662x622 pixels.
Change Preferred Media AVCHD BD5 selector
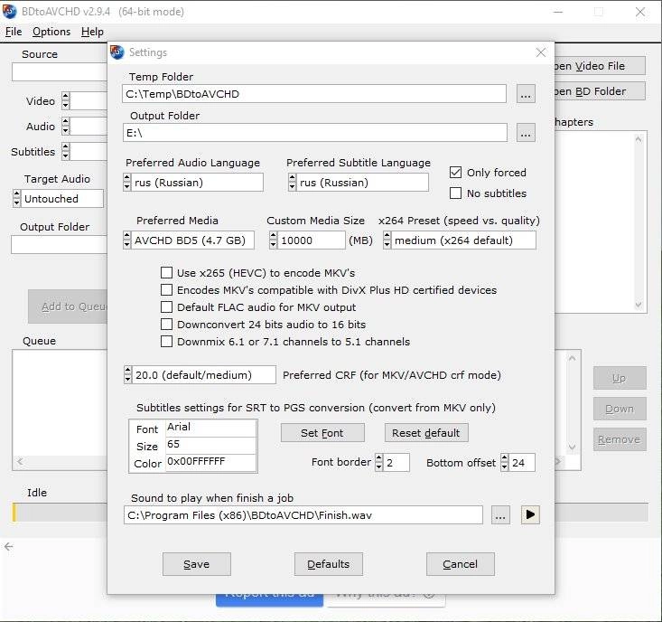pyautogui.click(x=127, y=240)
